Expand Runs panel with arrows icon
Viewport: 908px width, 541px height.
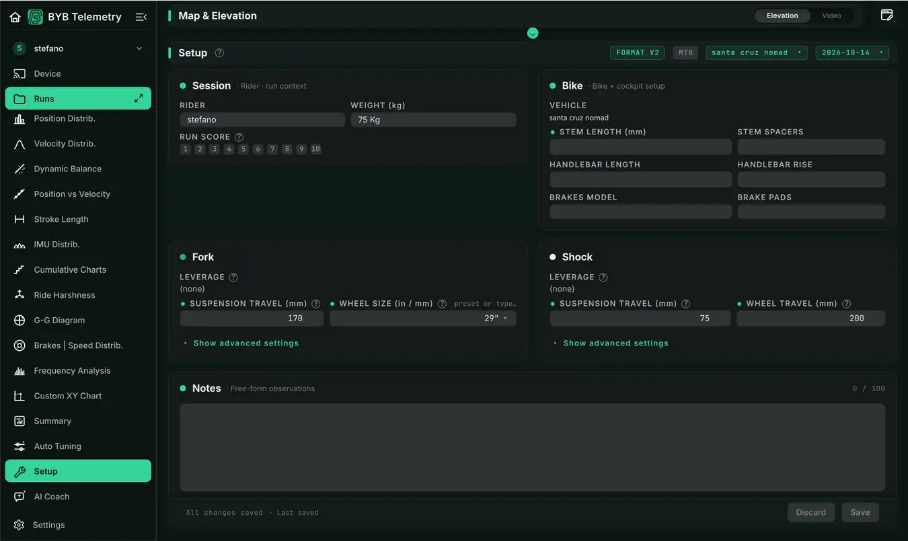139,99
